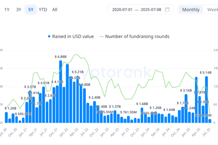This screenshot has height=145, width=218.
Task: Click the start date 2020-07-01 field
Action: point(122,10)
